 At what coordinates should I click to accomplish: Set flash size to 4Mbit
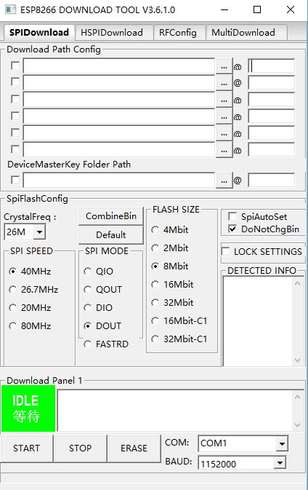pos(170,229)
